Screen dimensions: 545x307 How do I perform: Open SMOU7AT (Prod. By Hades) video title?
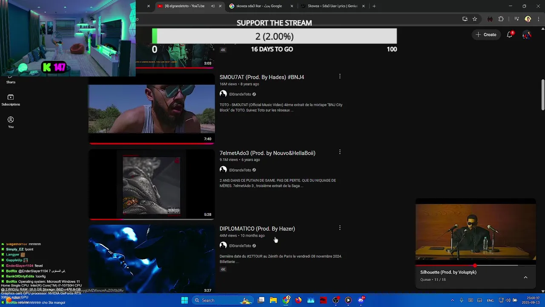click(x=262, y=77)
